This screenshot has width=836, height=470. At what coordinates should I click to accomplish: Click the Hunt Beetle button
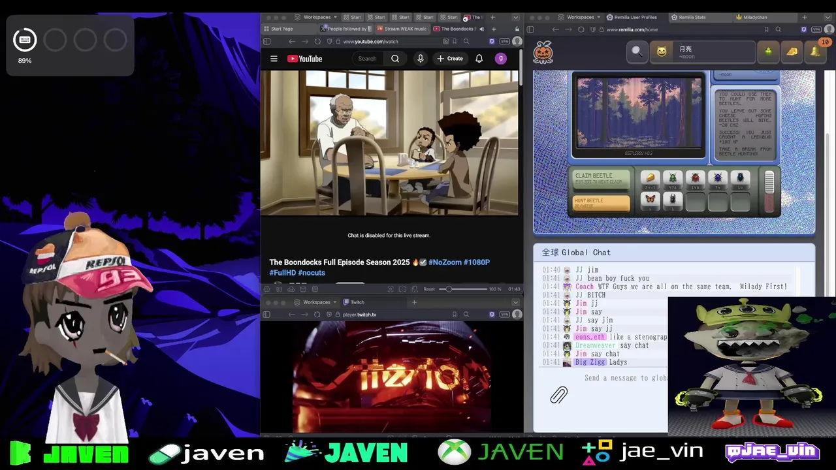click(x=601, y=203)
